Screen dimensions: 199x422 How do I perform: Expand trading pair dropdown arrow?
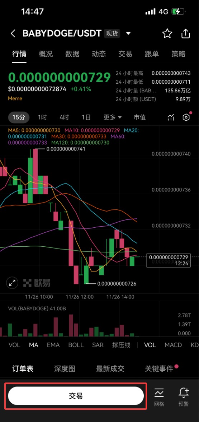[128, 34]
